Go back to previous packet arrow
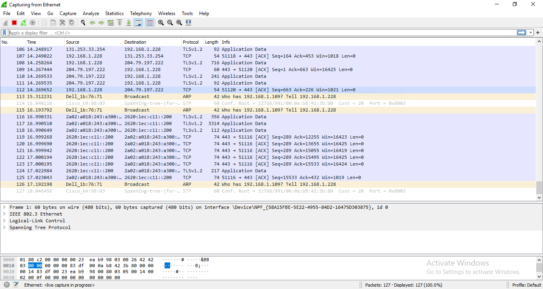The width and height of the screenshot is (543, 289). [92, 23]
